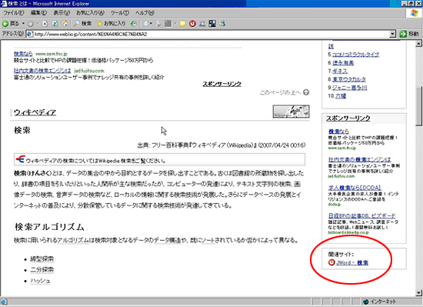
Task: Click the IE page icon in the status bar
Action: pyautogui.click(x=4, y=302)
